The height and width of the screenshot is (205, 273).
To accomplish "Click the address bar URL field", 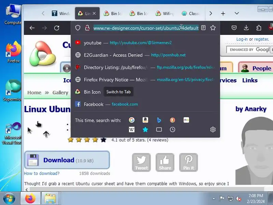I will click(x=146, y=28).
